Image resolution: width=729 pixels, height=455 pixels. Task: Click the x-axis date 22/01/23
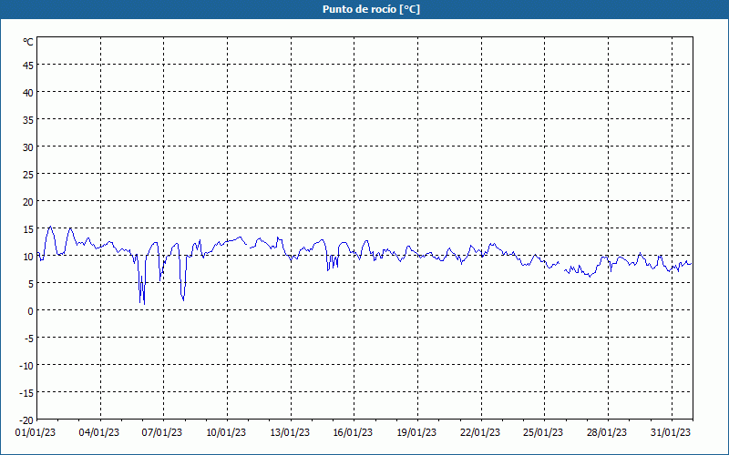pyautogui.click(x=480, y=433)
